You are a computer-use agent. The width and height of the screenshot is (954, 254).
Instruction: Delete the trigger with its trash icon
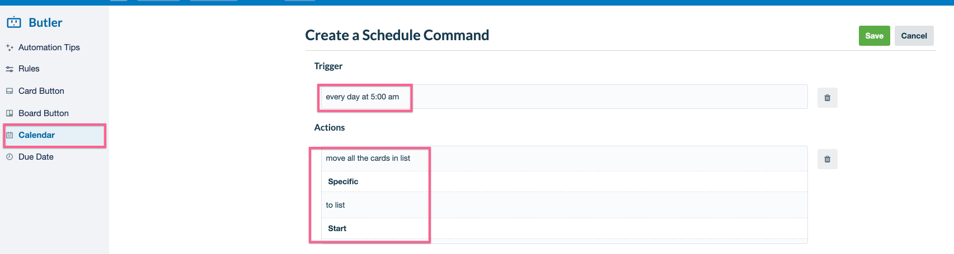[827, 98]
